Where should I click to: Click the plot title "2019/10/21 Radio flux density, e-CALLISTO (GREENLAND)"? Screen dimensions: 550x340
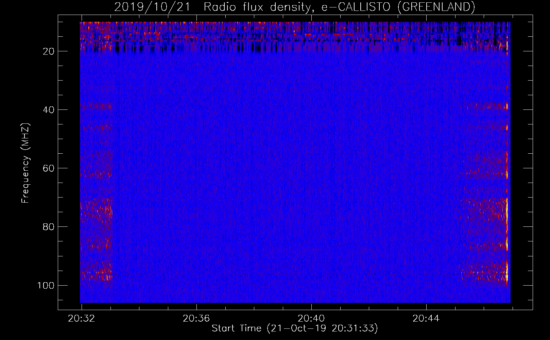click(294, 7)
